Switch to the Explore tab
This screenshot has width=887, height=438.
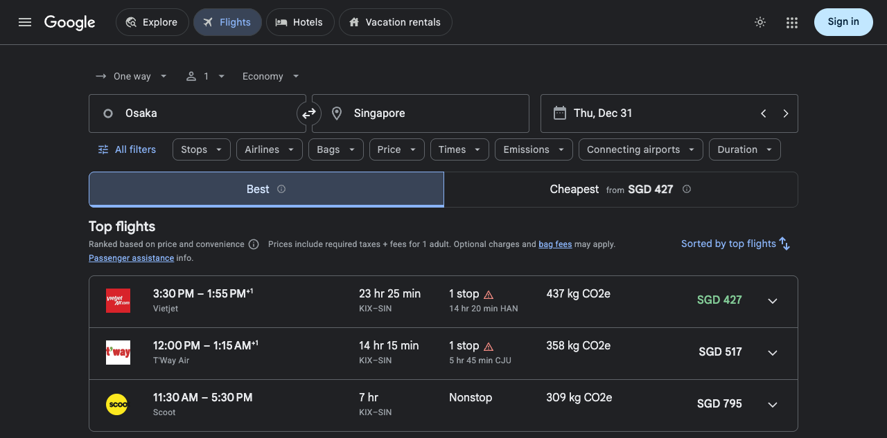click(152, 22)
